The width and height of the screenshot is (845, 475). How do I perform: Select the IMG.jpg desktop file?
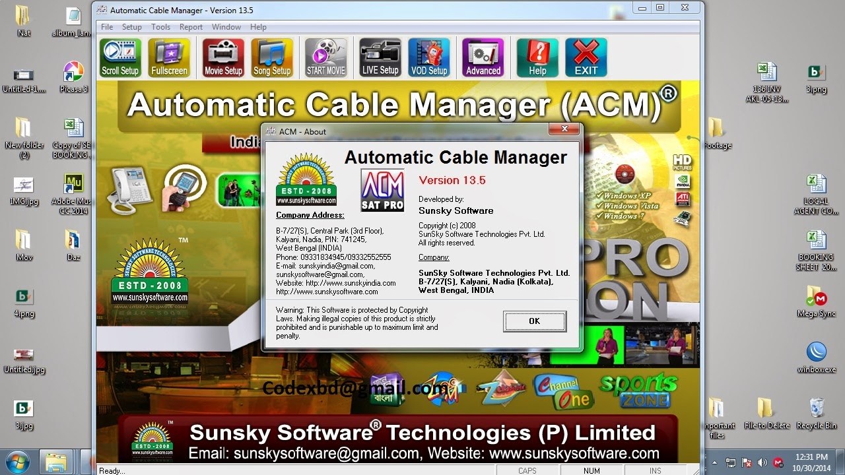[x=24, y=191]
